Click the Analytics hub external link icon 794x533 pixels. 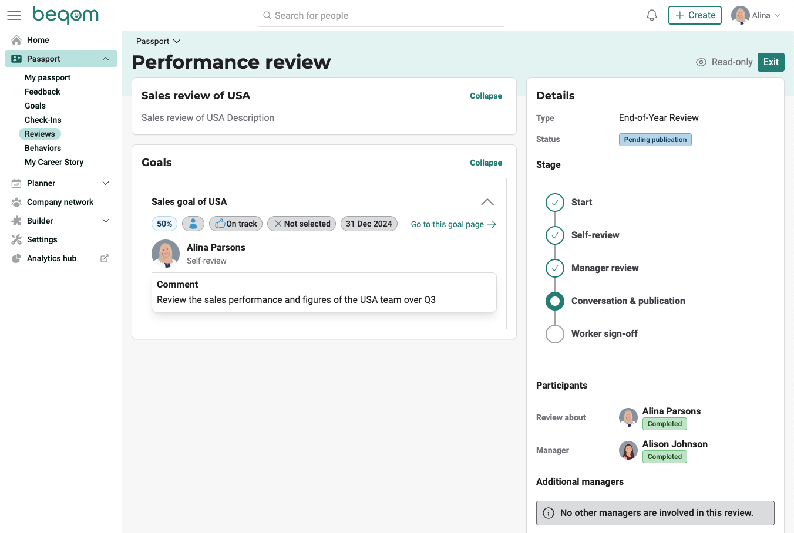[x=105, y=258]
